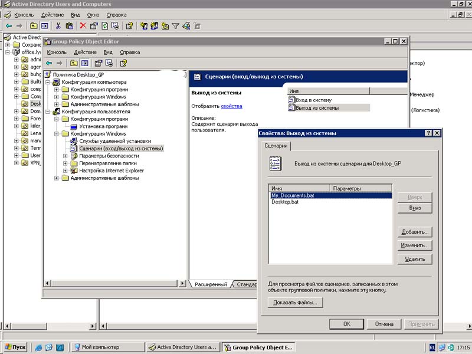Click the back arrow in Group Policy Editor
Screen dimensions: 472x354
[49, 63]
